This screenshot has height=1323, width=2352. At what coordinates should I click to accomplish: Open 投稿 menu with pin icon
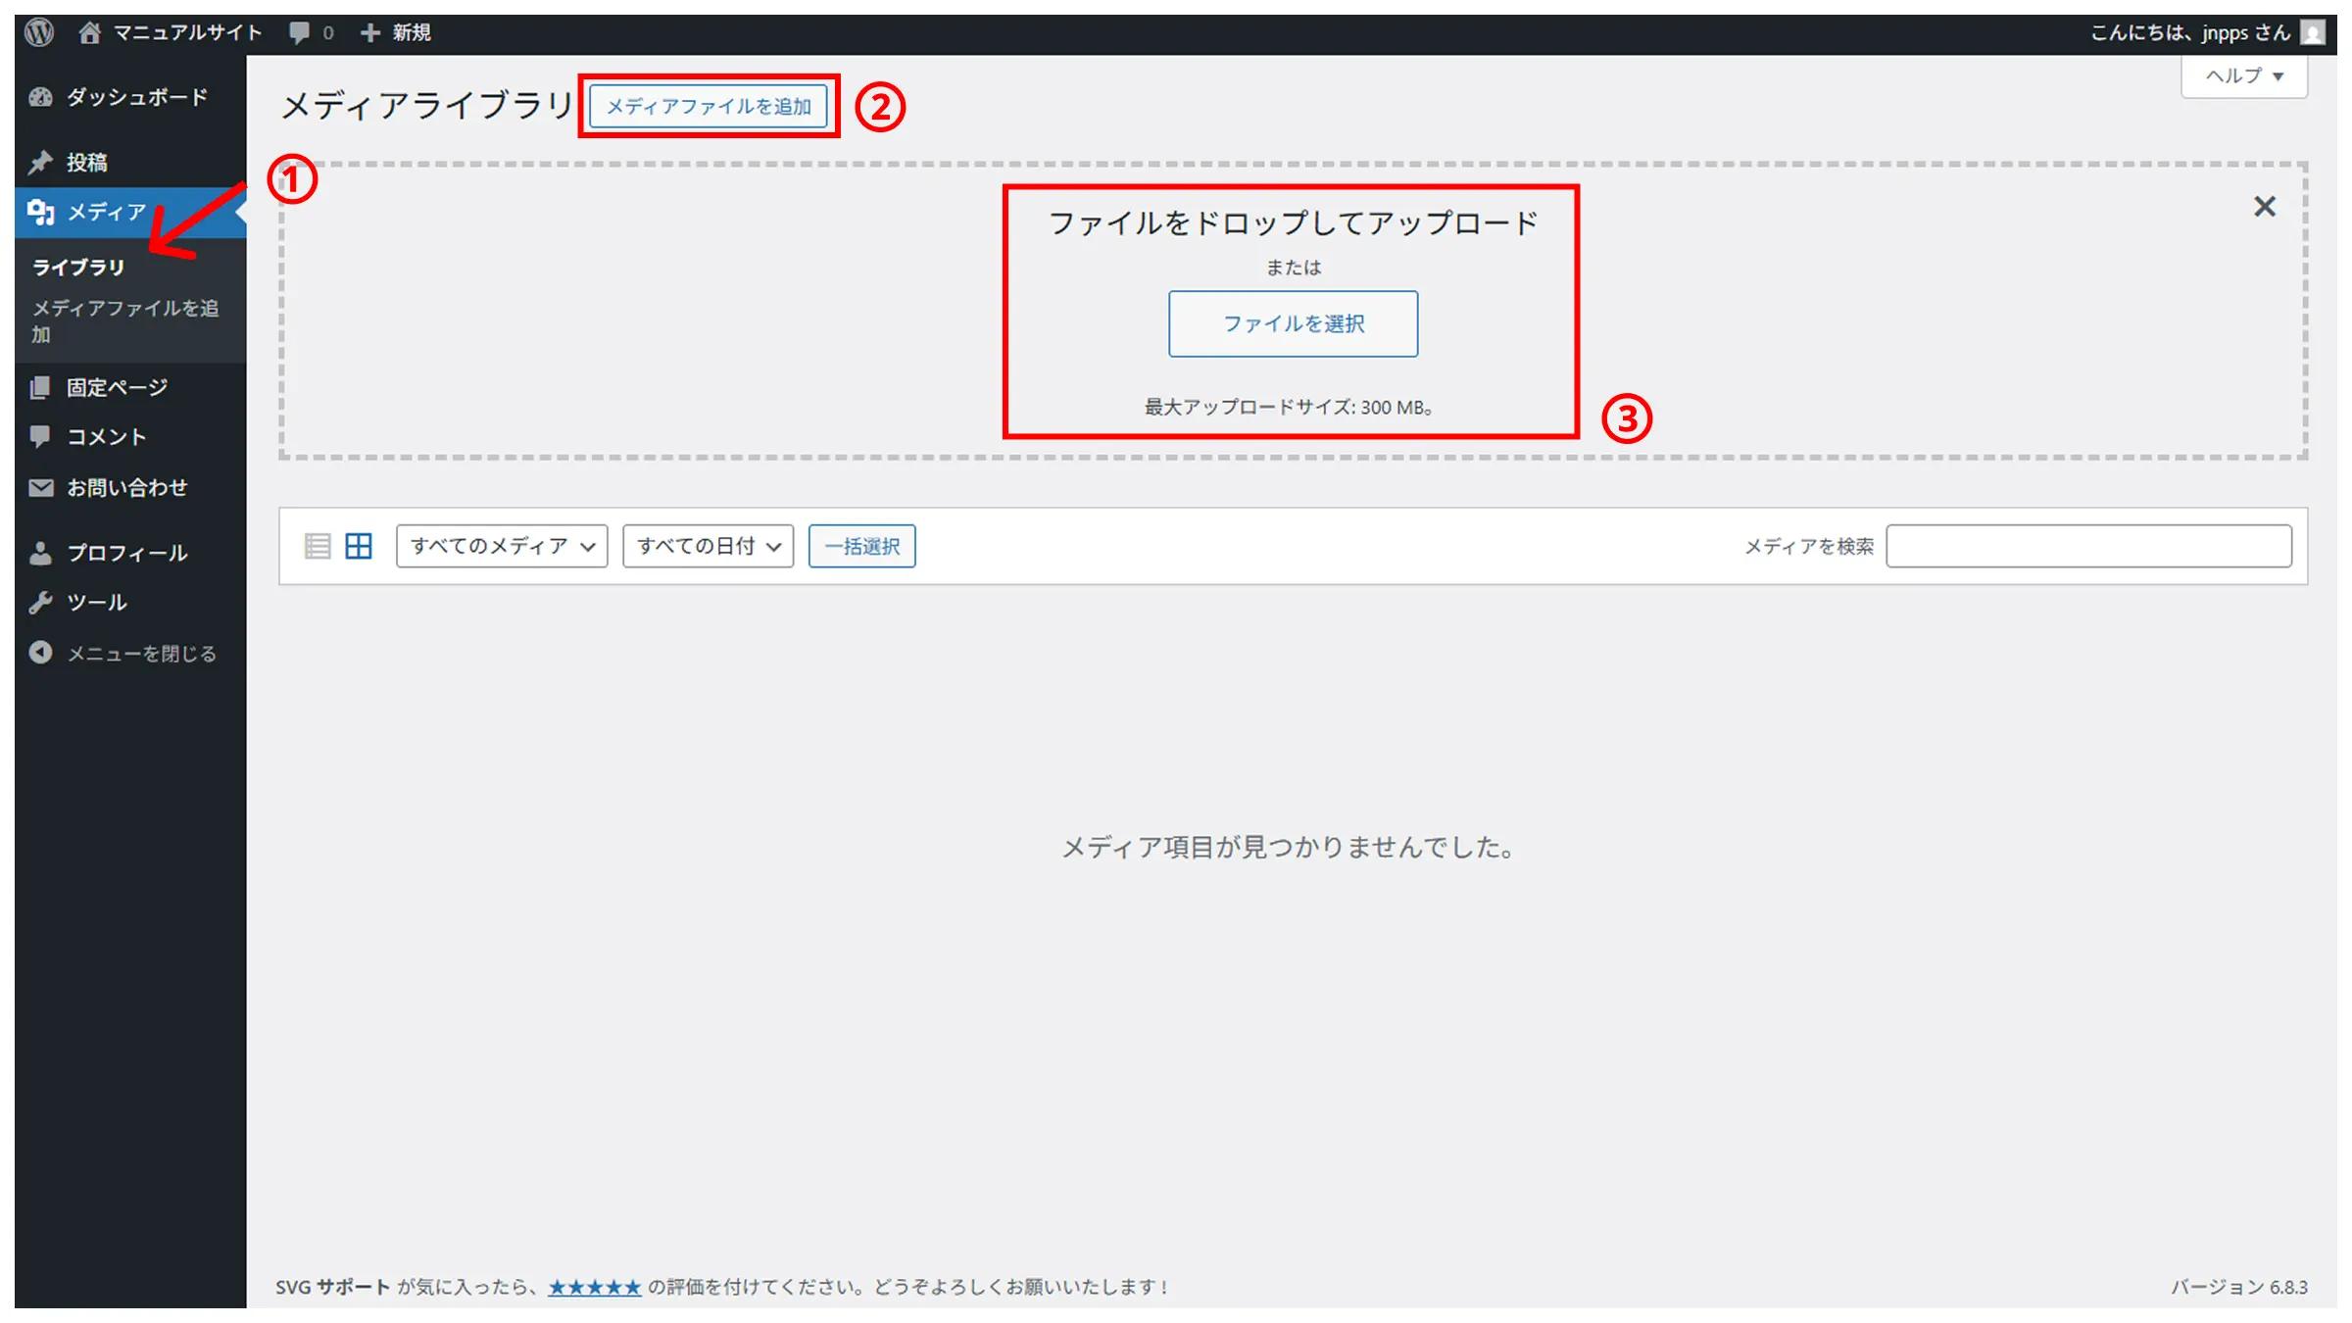86,163
